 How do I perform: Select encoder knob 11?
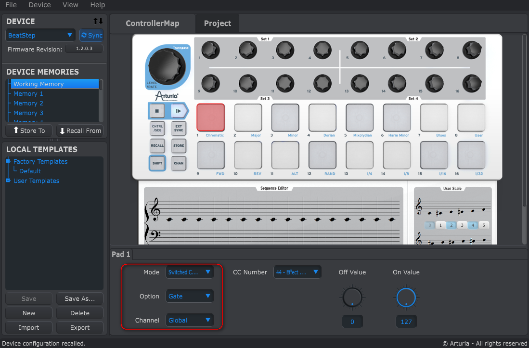click(285, 83)
